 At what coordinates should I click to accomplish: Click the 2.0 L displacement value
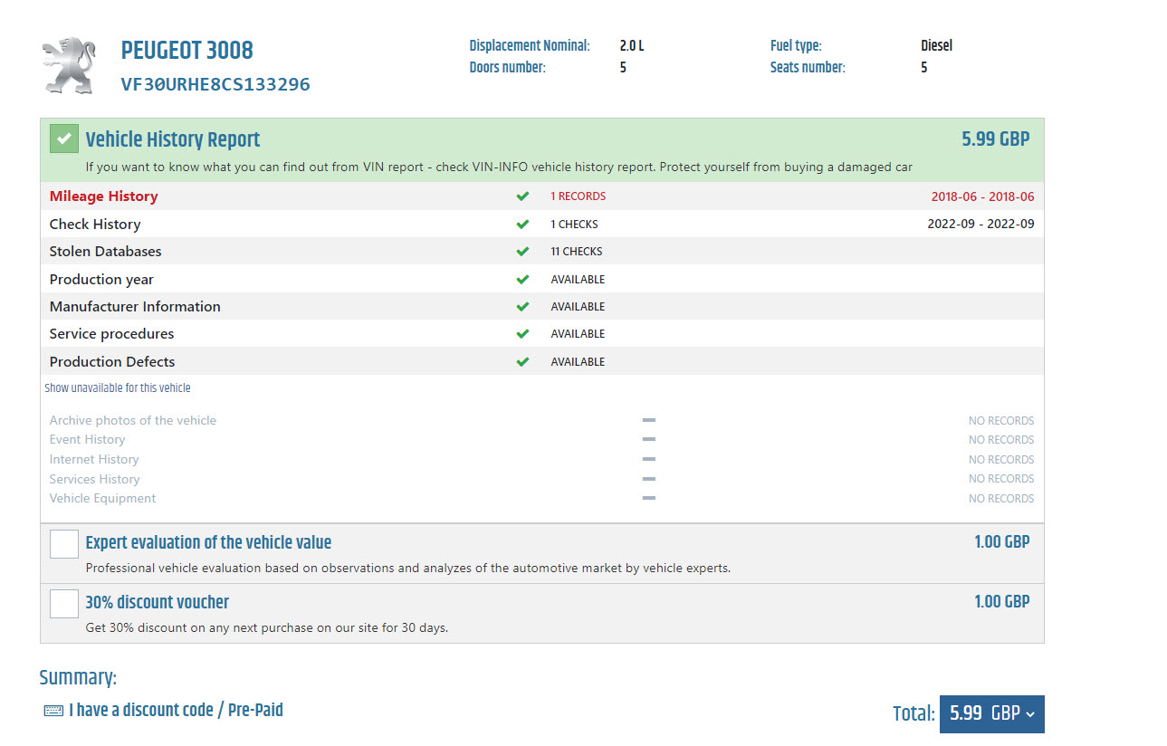(x=632, y=45)
